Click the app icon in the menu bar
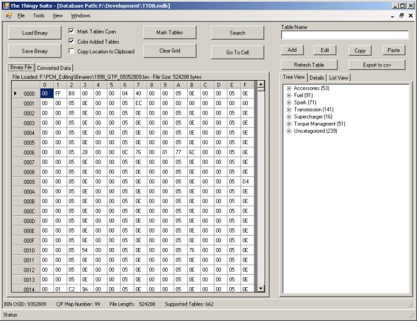The height and width of the screenshot is (321, 417). point(8,16)
